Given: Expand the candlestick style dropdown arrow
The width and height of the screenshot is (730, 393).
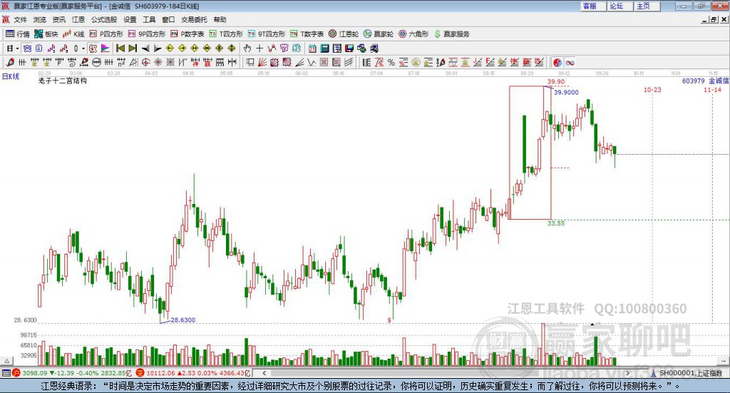Looking at the screenshot, I should pos(83,49).
